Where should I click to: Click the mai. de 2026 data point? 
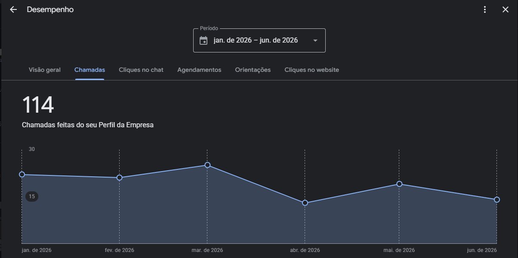399,184
